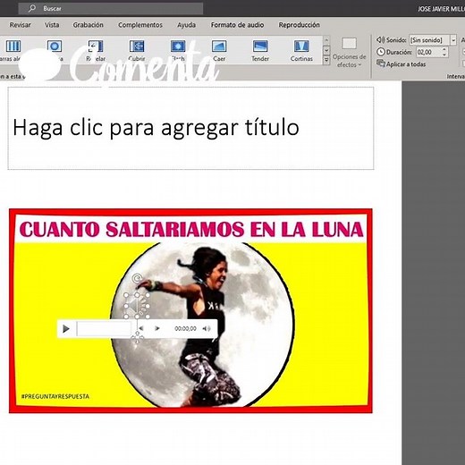The width and height of the screenshot is (465, 465).
Task: Select the audio speaker object on slide
Action: (x=137, y=306)
